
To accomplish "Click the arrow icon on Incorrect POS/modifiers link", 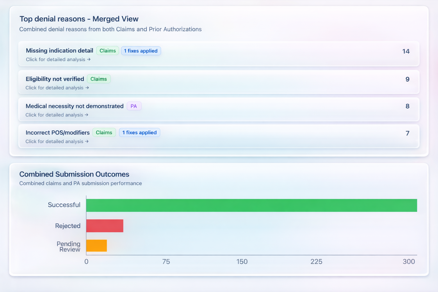I will click(87, 141).
